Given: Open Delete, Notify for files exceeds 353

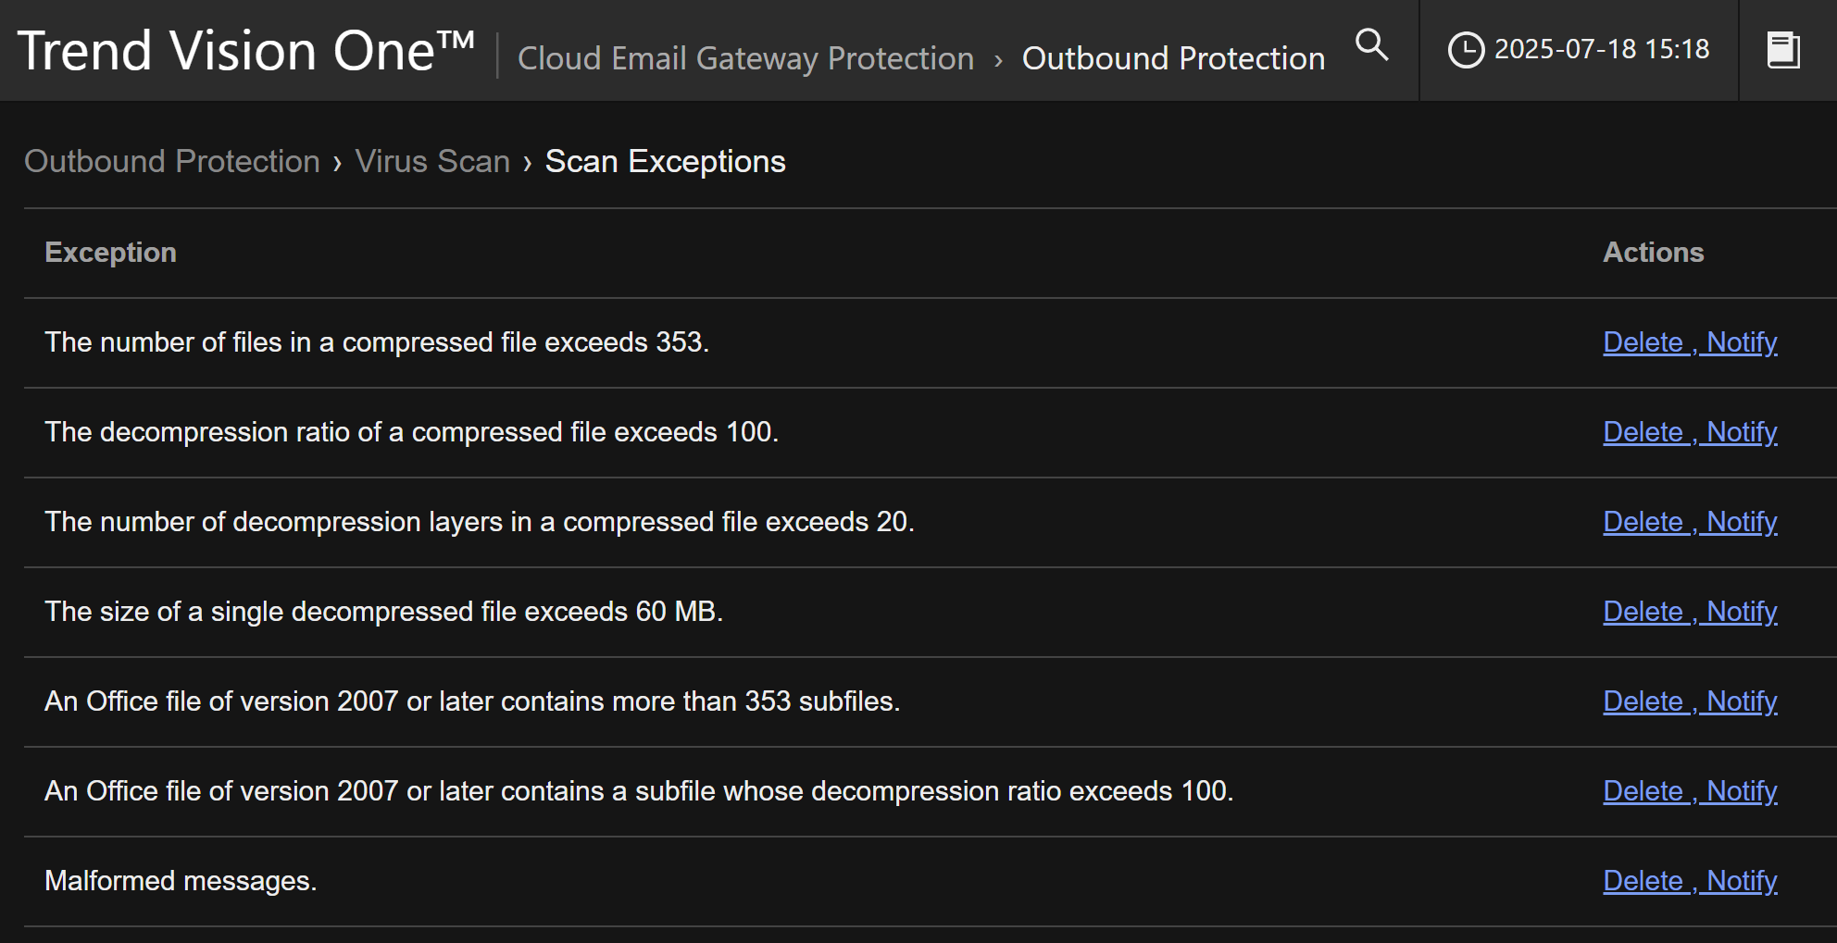Looking at the screenshot, I should [x=1690, y=342].
